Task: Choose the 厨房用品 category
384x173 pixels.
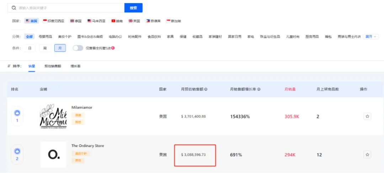Action: pos(312,37)
